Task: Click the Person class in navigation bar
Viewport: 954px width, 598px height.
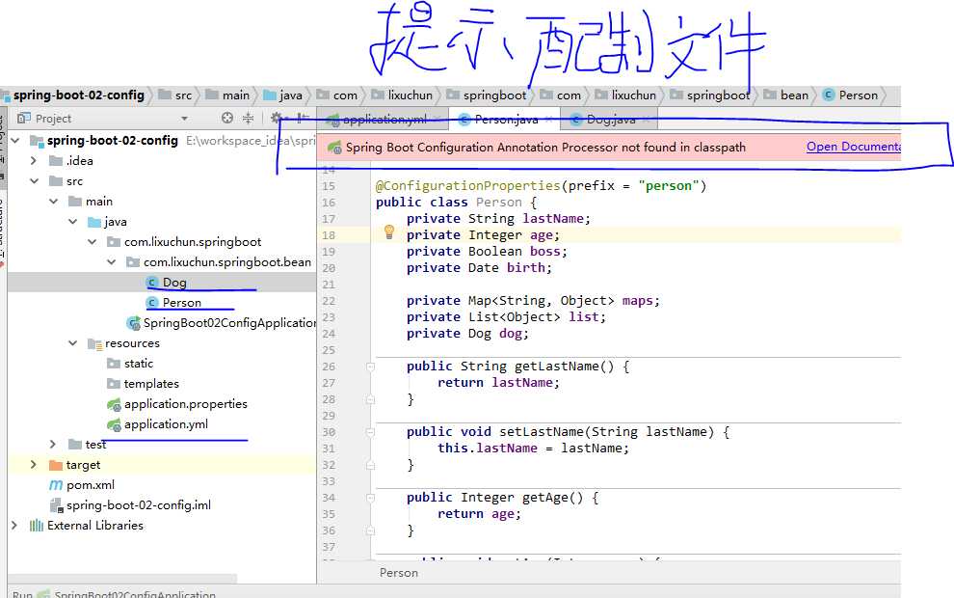Action: pos(850,95)
